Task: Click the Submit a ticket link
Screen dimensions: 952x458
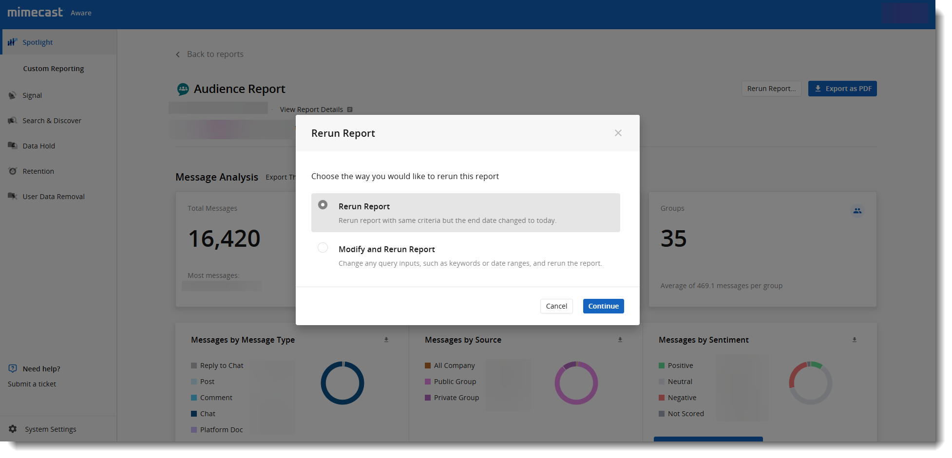Action: click(x=32, y=384)
